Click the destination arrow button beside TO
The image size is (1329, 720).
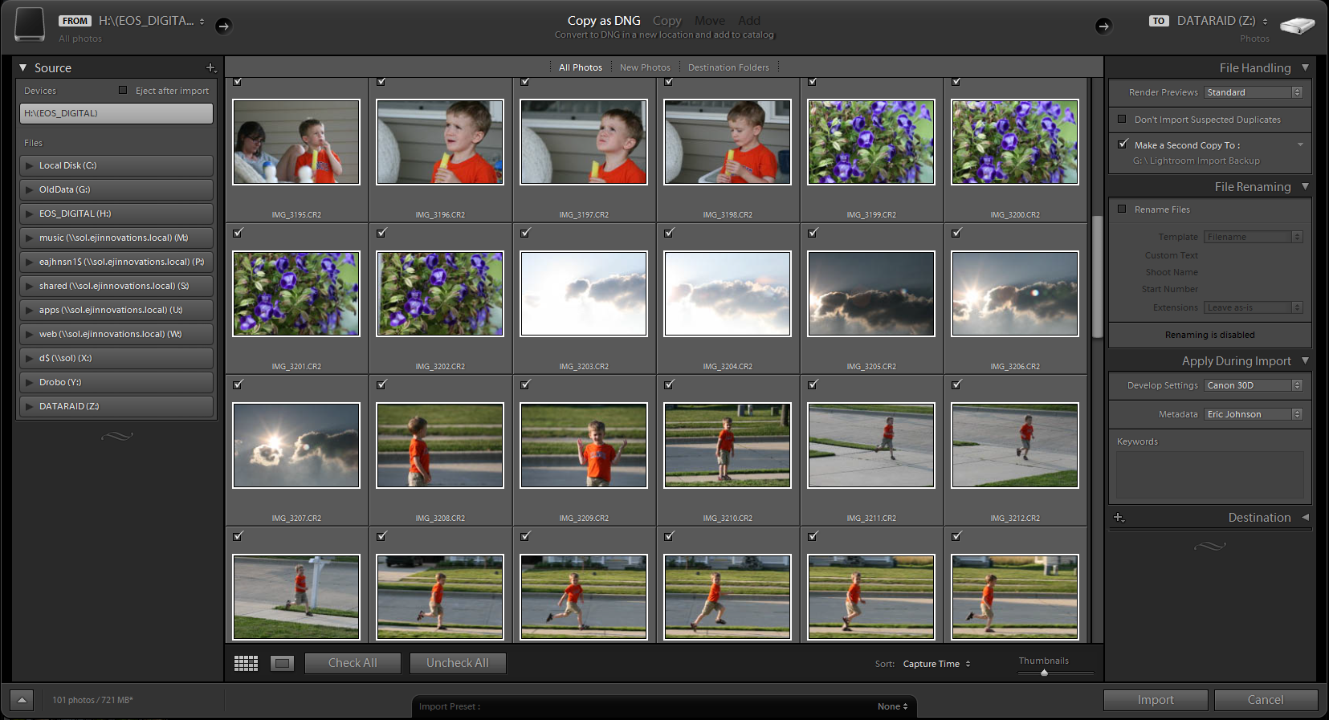(1103, 26)
